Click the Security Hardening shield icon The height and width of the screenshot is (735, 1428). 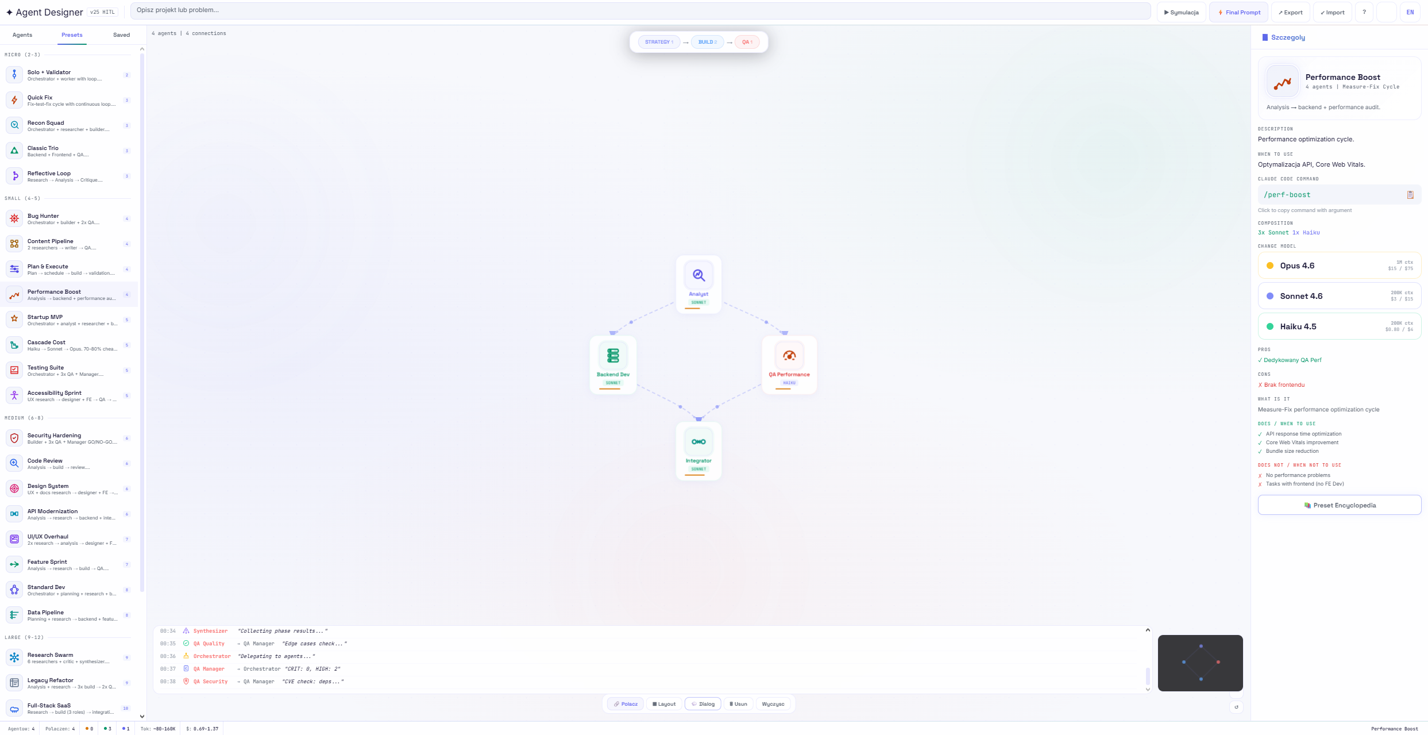14,438
